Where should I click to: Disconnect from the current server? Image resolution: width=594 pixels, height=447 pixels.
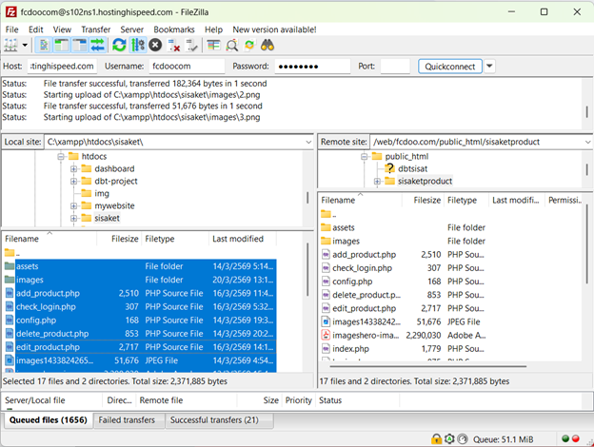(172, 45)
